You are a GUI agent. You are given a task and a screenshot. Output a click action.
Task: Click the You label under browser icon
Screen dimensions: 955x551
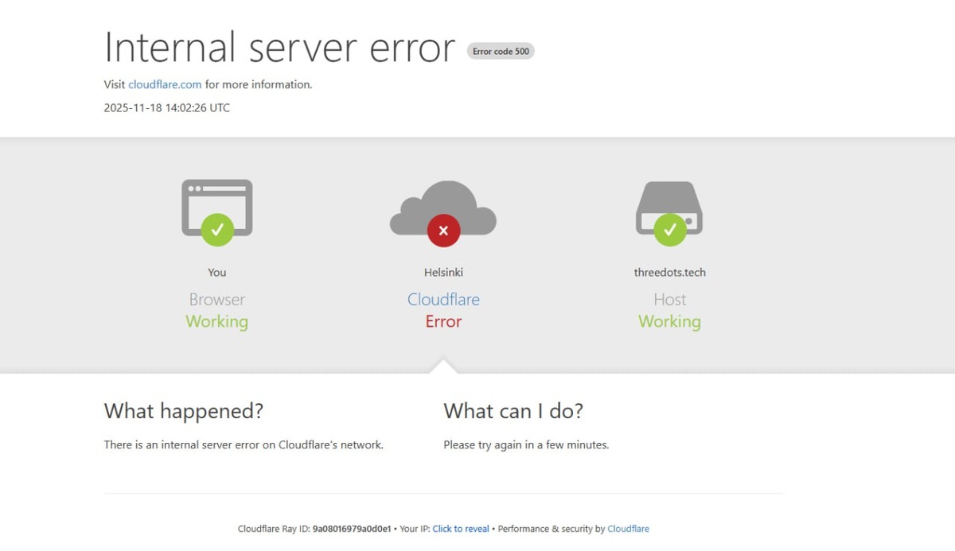(217, 272)
